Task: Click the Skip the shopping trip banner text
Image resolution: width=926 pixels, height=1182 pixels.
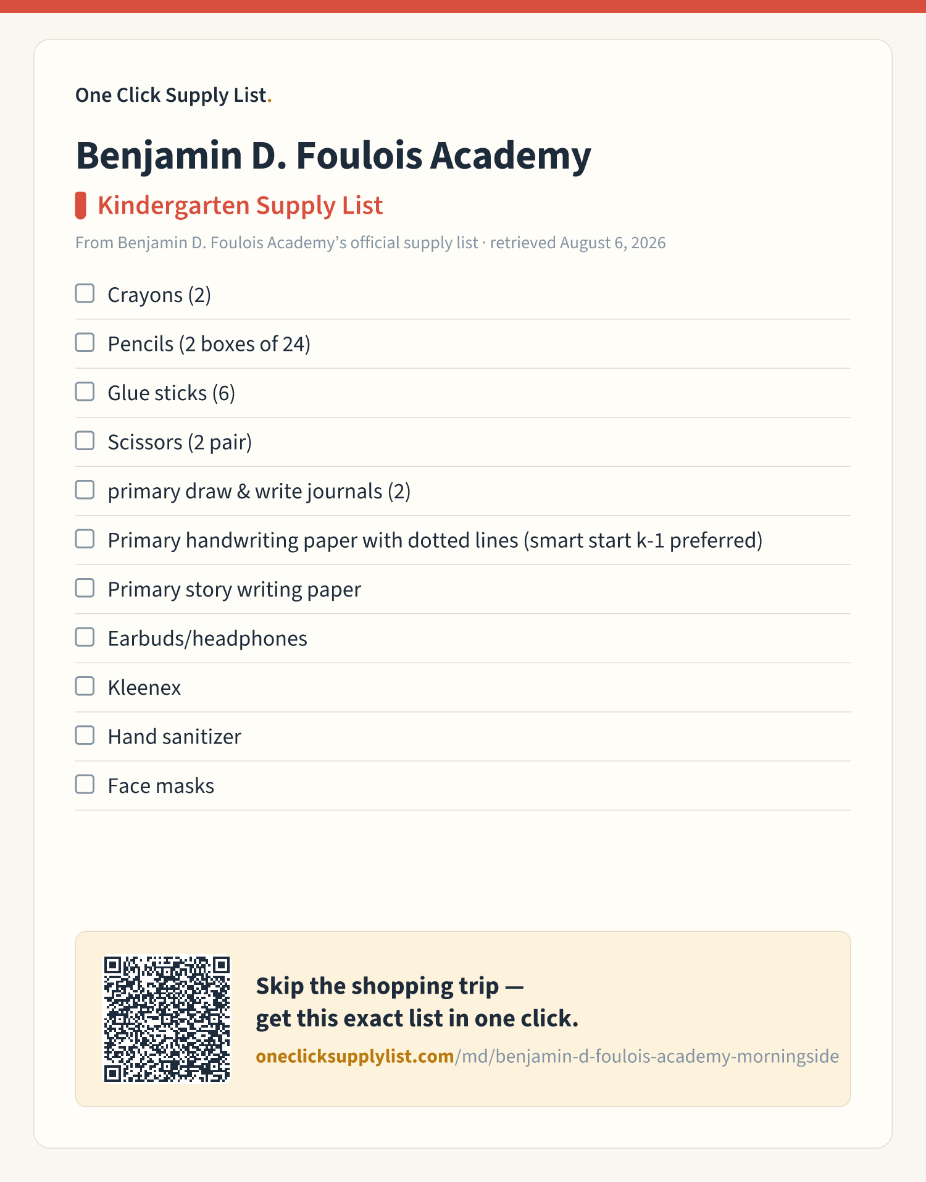Action: point(417,1002)
